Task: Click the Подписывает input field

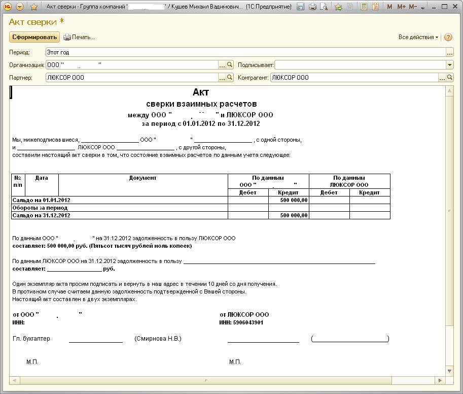Action: [x=360, y=65]
